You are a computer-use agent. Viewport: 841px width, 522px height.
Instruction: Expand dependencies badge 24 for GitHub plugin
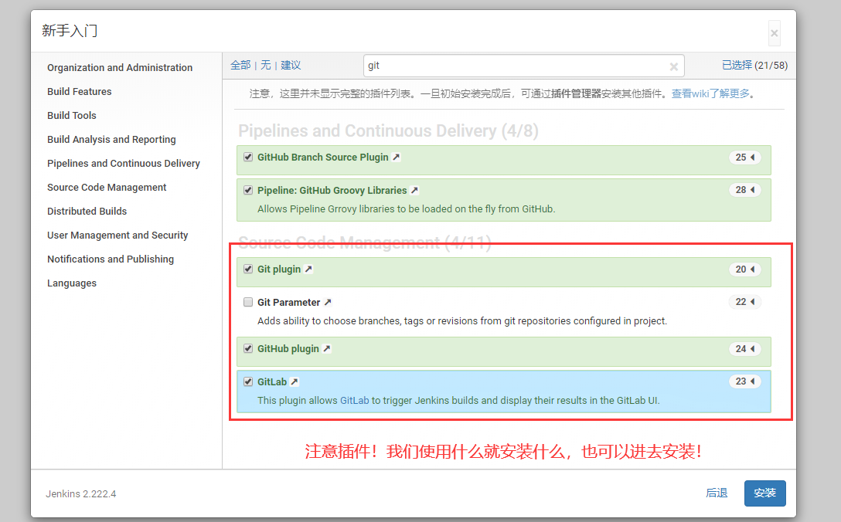pos(745,349)
